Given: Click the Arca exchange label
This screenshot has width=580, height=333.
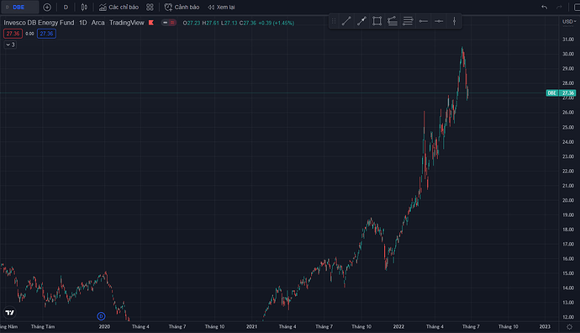Looking at the screenshot, I should (x=98, y=23).
